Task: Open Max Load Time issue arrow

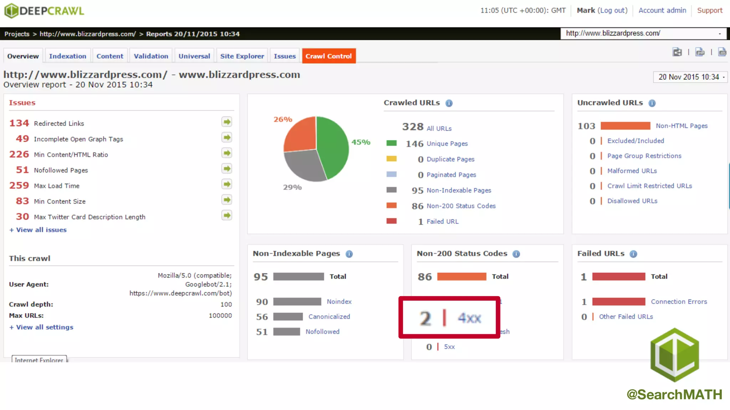Action: click(x=227, y=184)
